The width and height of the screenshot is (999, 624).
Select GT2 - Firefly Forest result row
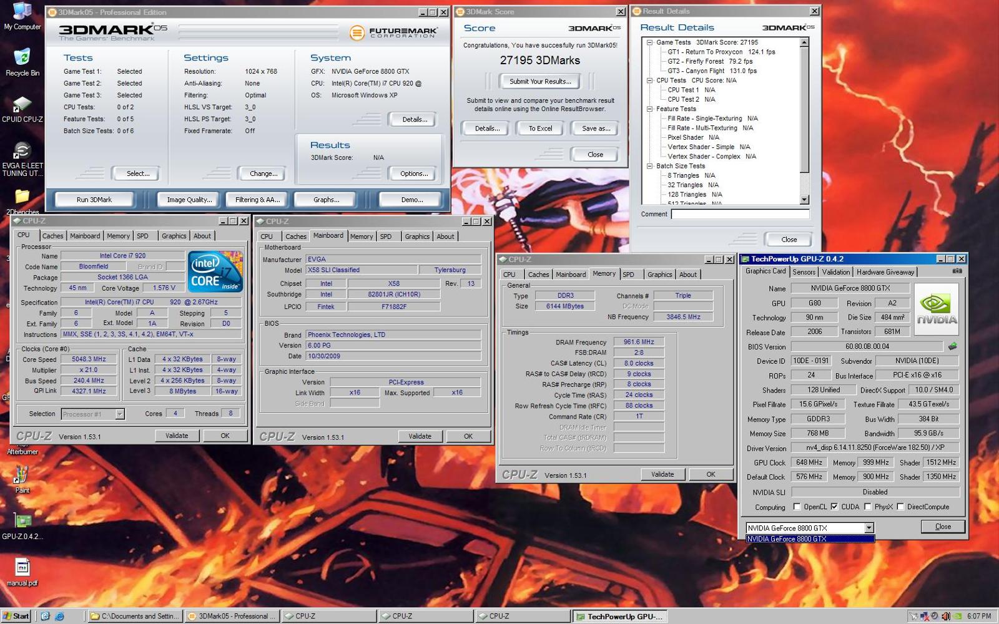(710, 61)
